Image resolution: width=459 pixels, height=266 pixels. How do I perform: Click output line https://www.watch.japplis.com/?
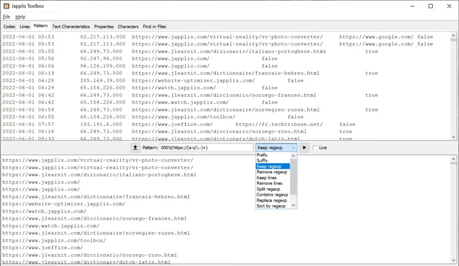point(51,226)
